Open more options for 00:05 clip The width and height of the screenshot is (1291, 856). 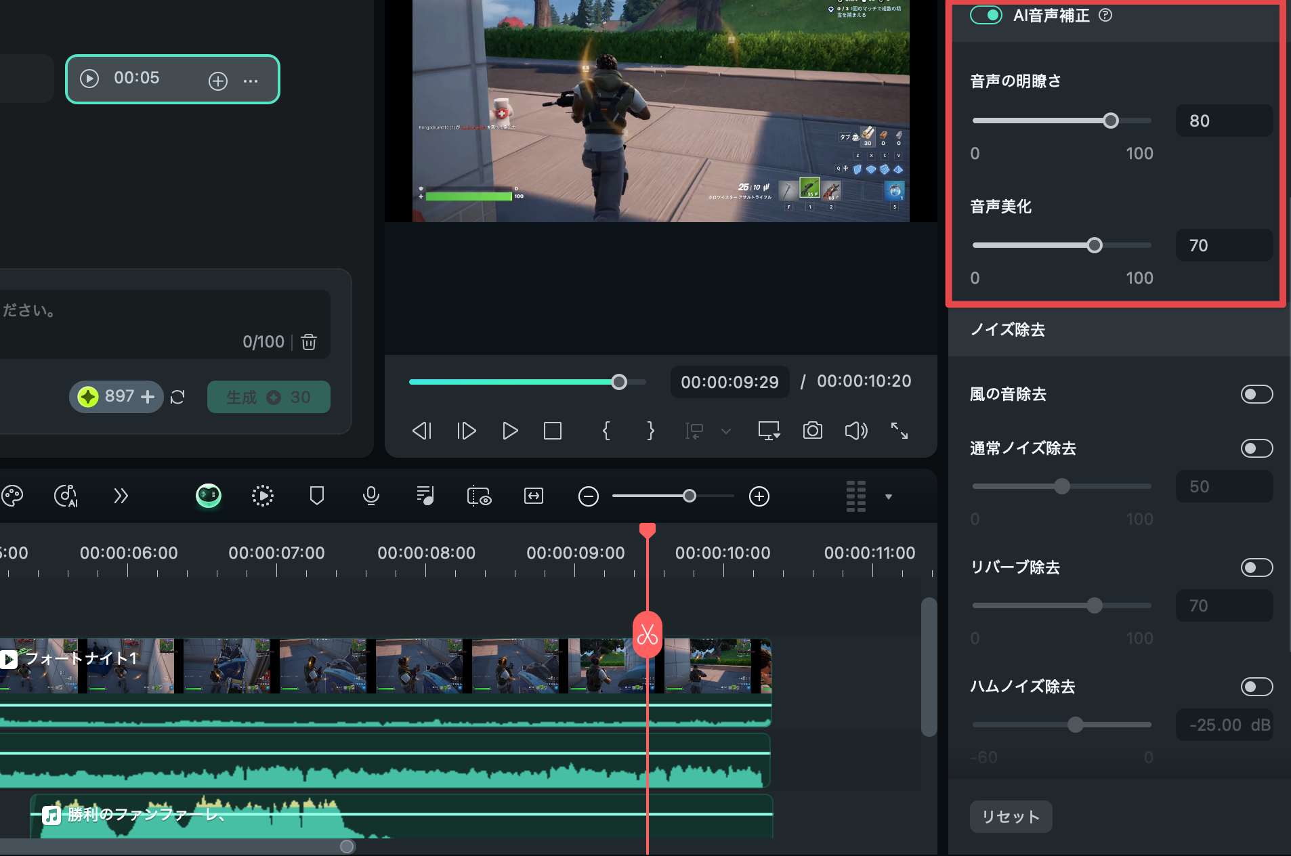pyautogui.click(x=251, y=81)
